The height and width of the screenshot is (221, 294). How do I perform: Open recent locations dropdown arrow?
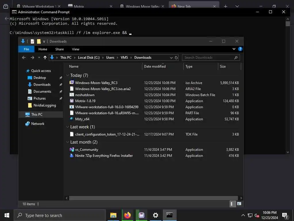pyautogui.click(x=39, y=58)
